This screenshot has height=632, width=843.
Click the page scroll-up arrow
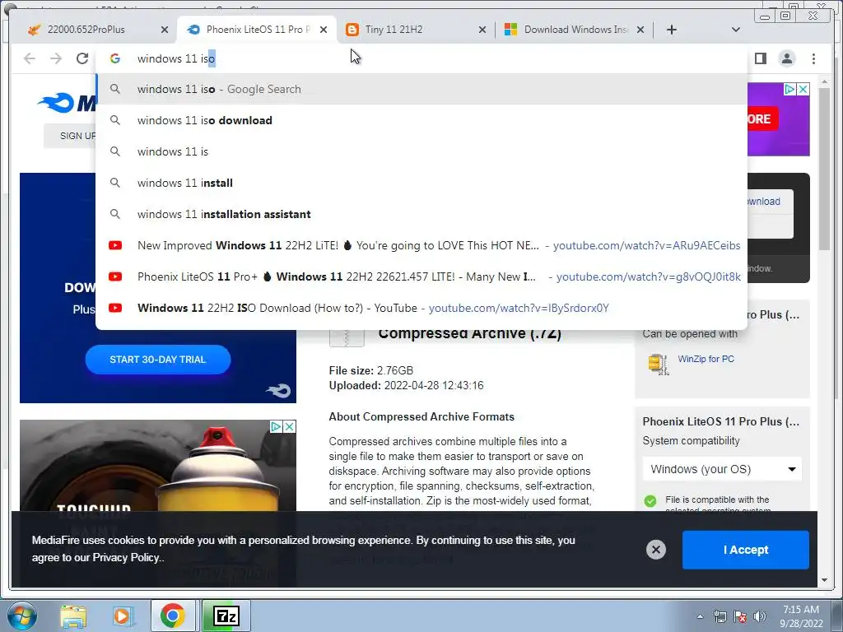(x=824, y=81)
